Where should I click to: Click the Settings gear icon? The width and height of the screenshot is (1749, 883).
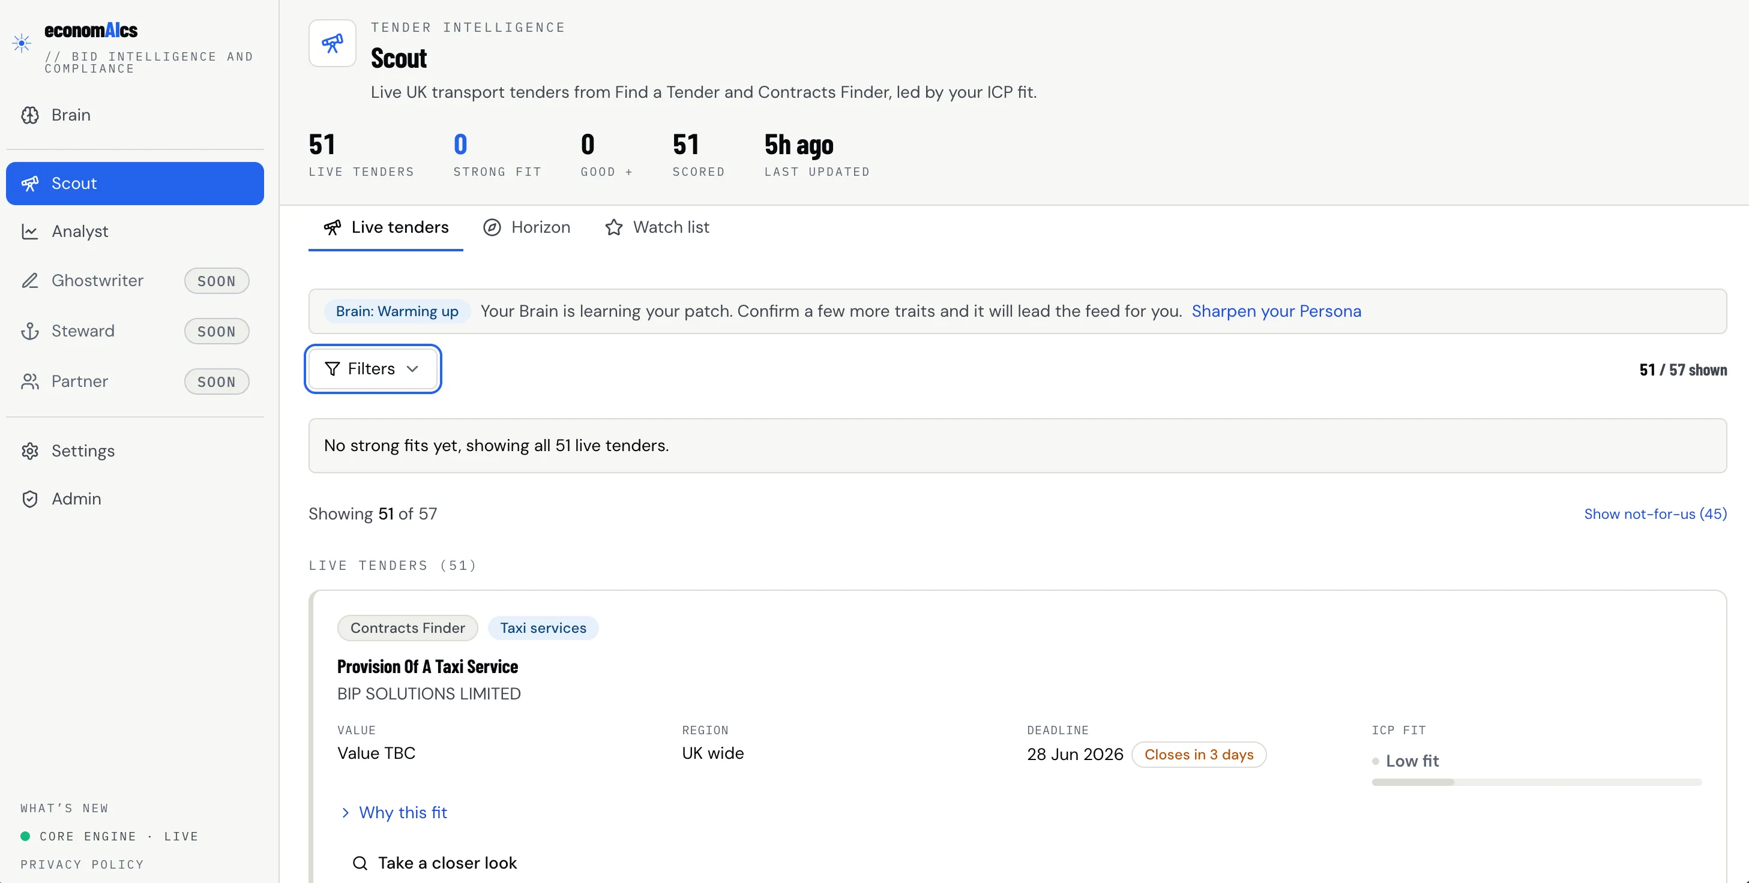tap(30, 451)
